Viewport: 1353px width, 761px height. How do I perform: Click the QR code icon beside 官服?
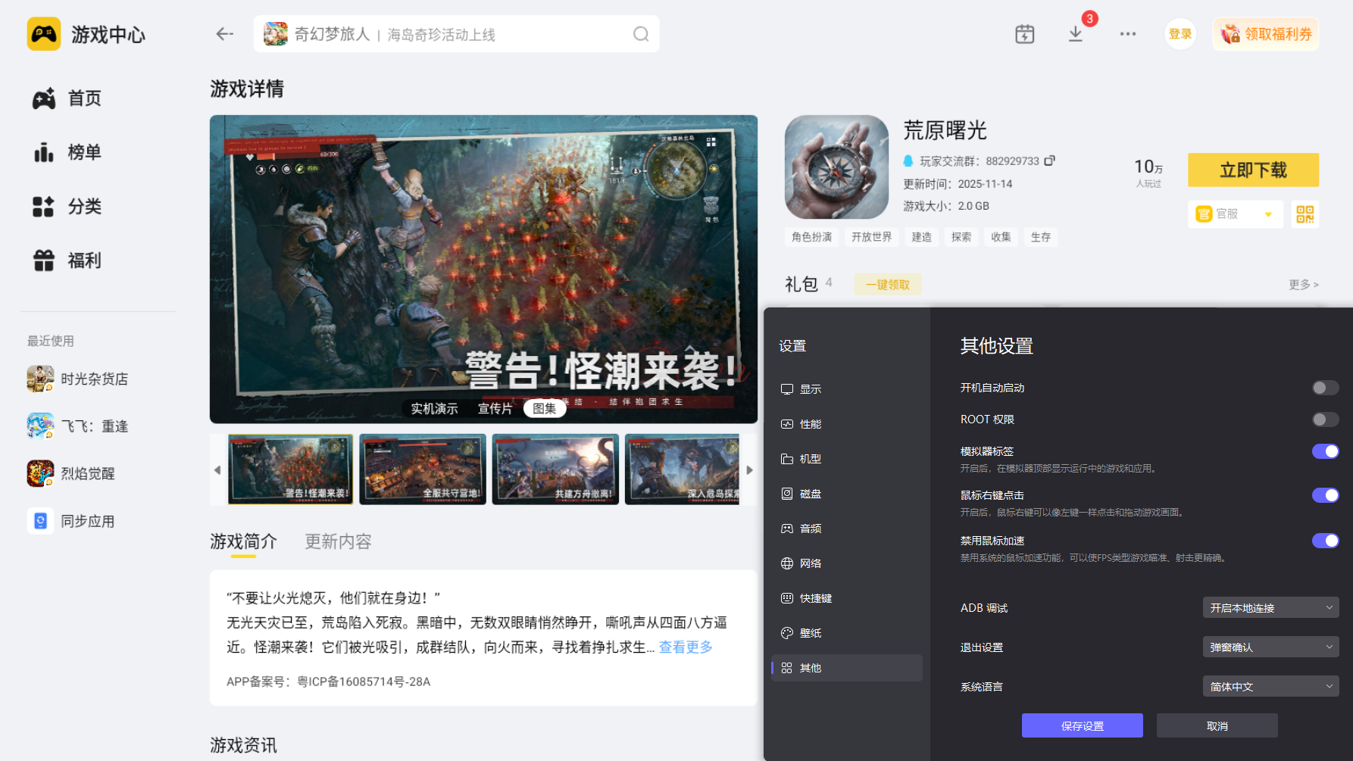click(x=1305, y=214)
